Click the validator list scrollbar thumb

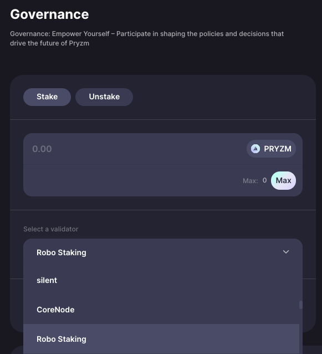(301, 305)
